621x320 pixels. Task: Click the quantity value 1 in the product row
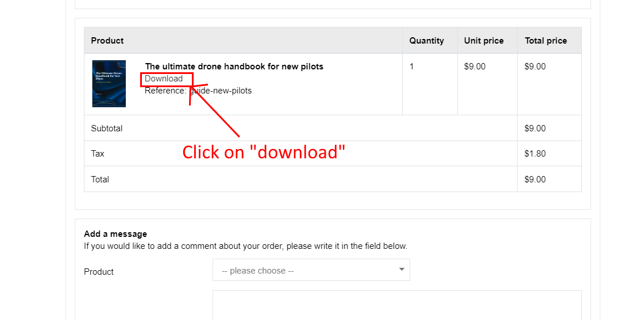point(411,67)
